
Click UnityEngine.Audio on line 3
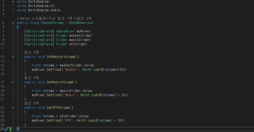tap(44, 10)
